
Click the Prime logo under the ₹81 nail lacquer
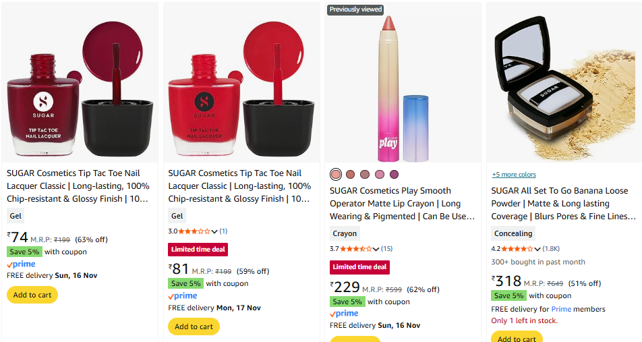click(x=183, y=295)
